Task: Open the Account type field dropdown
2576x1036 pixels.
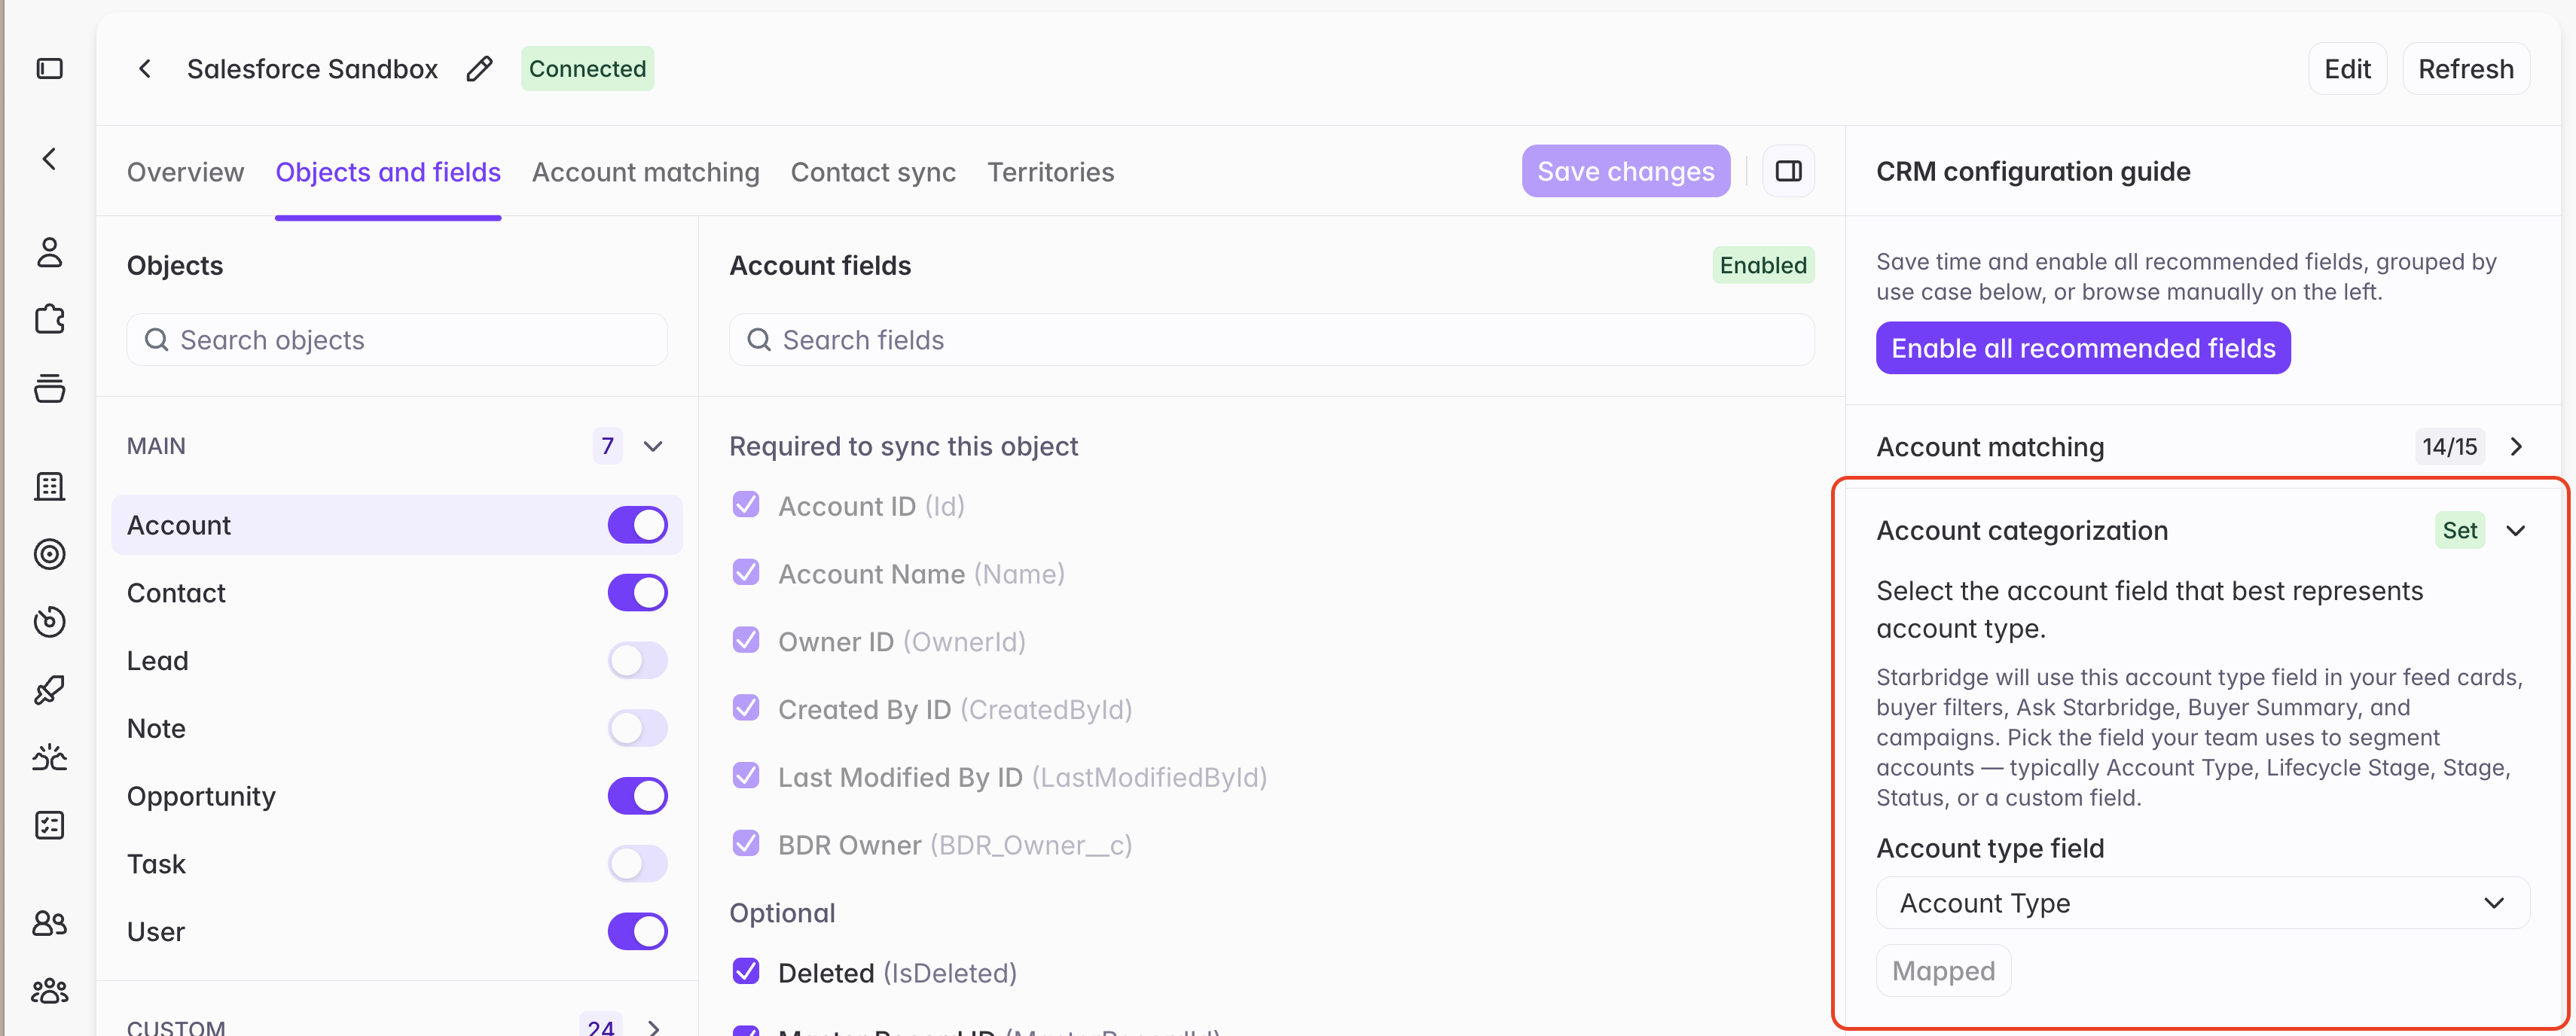Action: (x=2203, y=903)
